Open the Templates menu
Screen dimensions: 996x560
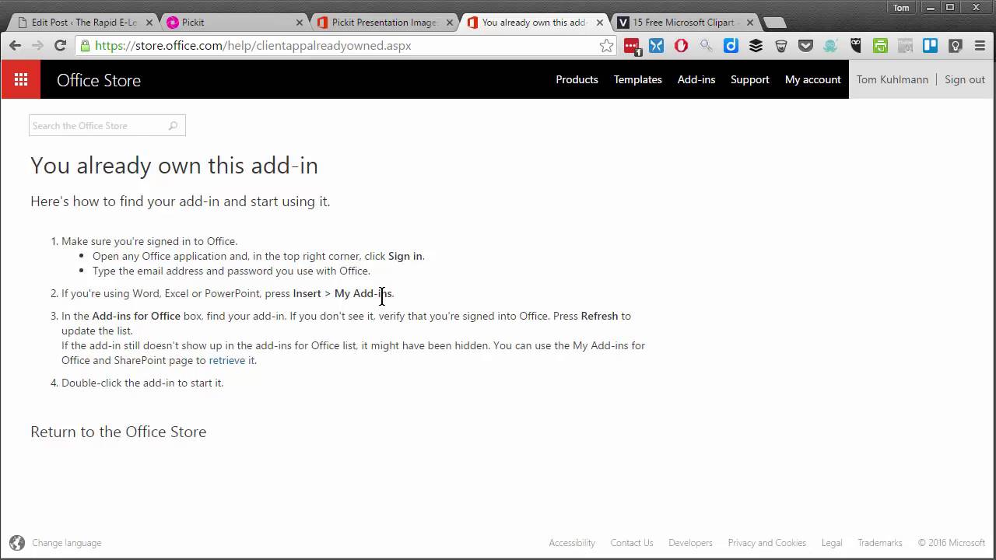637,79
